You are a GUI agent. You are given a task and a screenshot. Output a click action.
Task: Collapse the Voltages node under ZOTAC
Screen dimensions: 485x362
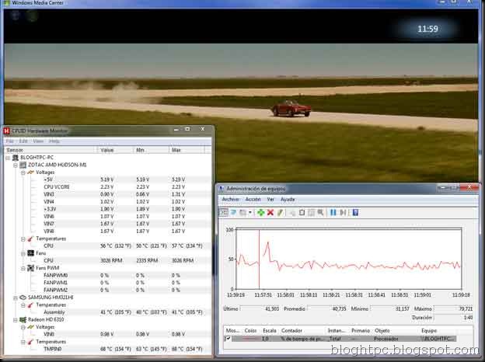click(22, 172)
